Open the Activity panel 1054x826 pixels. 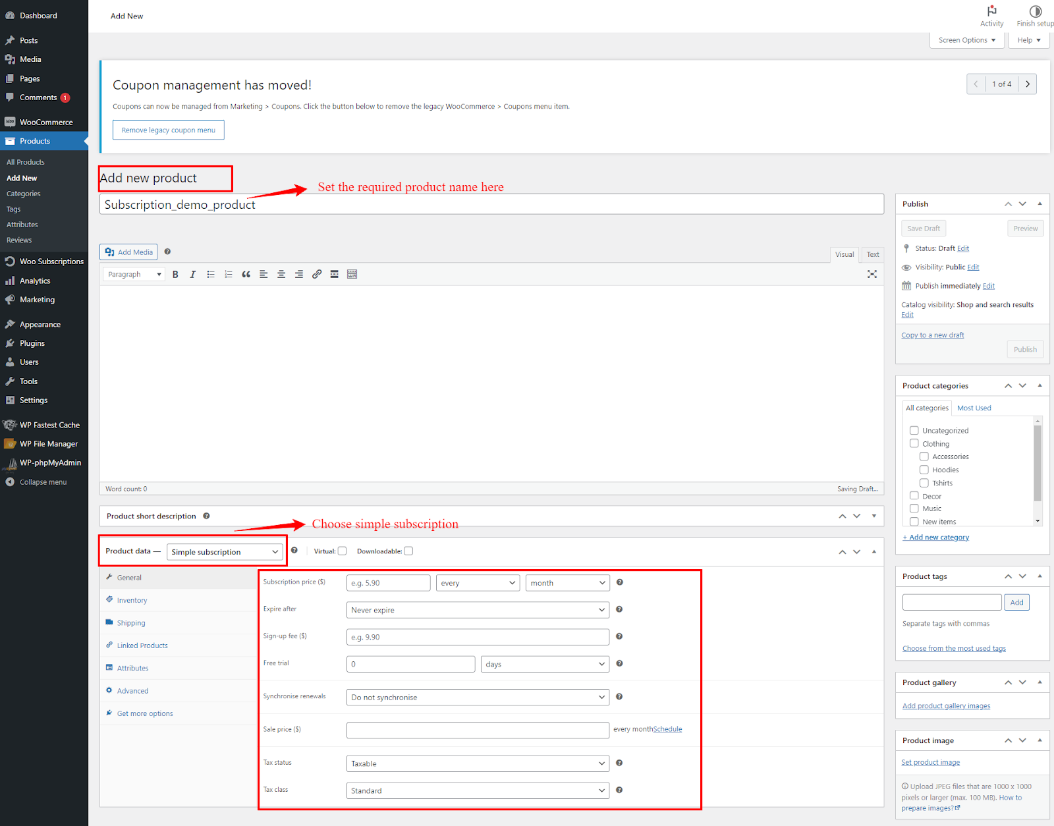coord(991,16)
